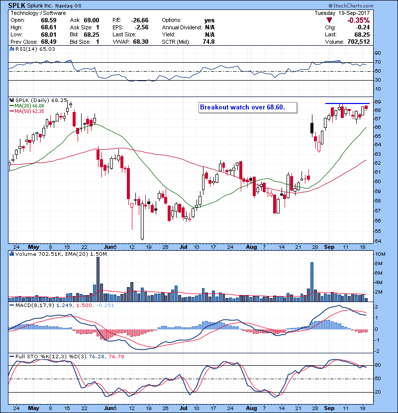Image resolution: width=398 pixels, height=413 pixels.
Task: Click the tallest volume bar in late May
Action: pyautogui.click(x=98, y=279)
